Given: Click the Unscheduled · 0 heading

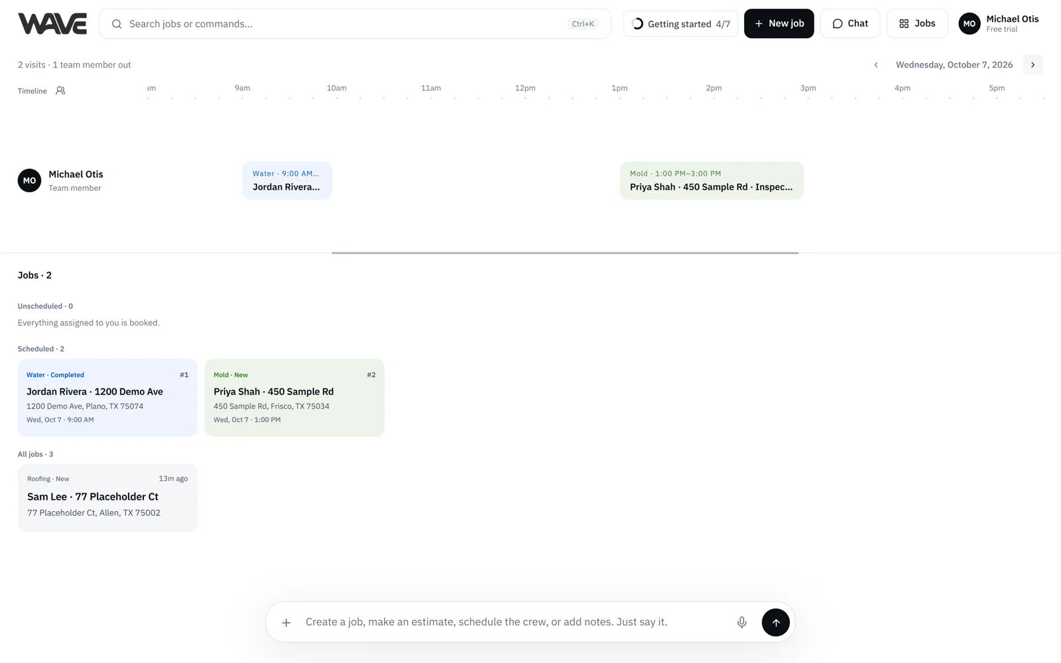Looking at the screenshot, I should 45,306.
